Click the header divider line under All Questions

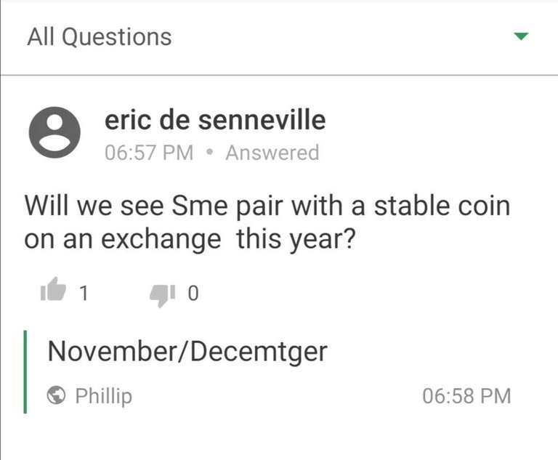279,75
